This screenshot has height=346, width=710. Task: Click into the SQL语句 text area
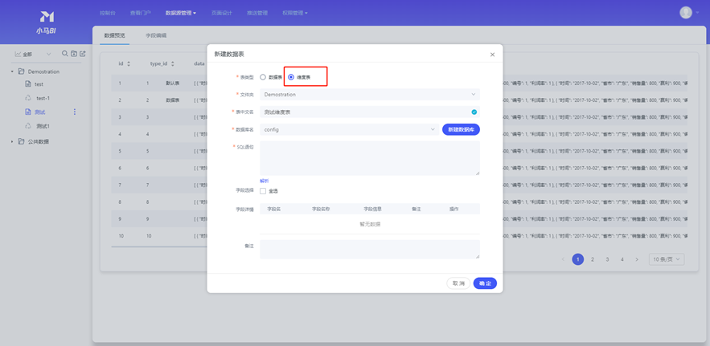coord(369,158)
